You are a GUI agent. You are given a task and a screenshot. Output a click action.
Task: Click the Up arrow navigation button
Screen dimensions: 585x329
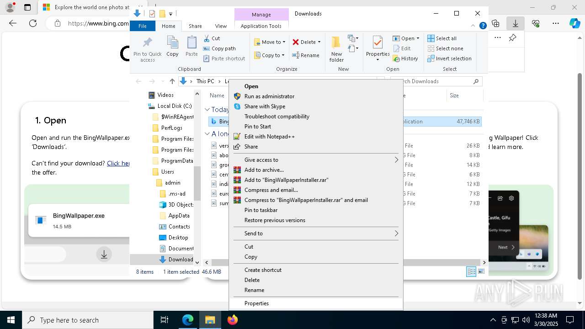pos(172,81)
